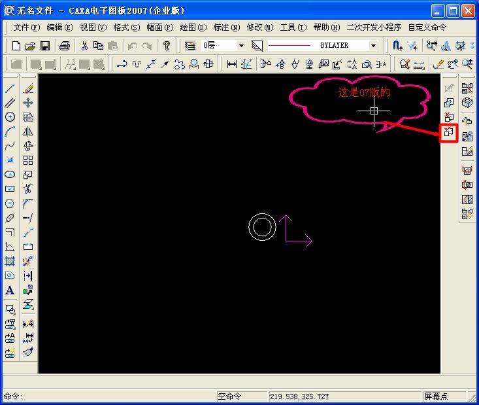
Task: Open the 二次开发小程序 menu
Action: click(x=374, y=27)
